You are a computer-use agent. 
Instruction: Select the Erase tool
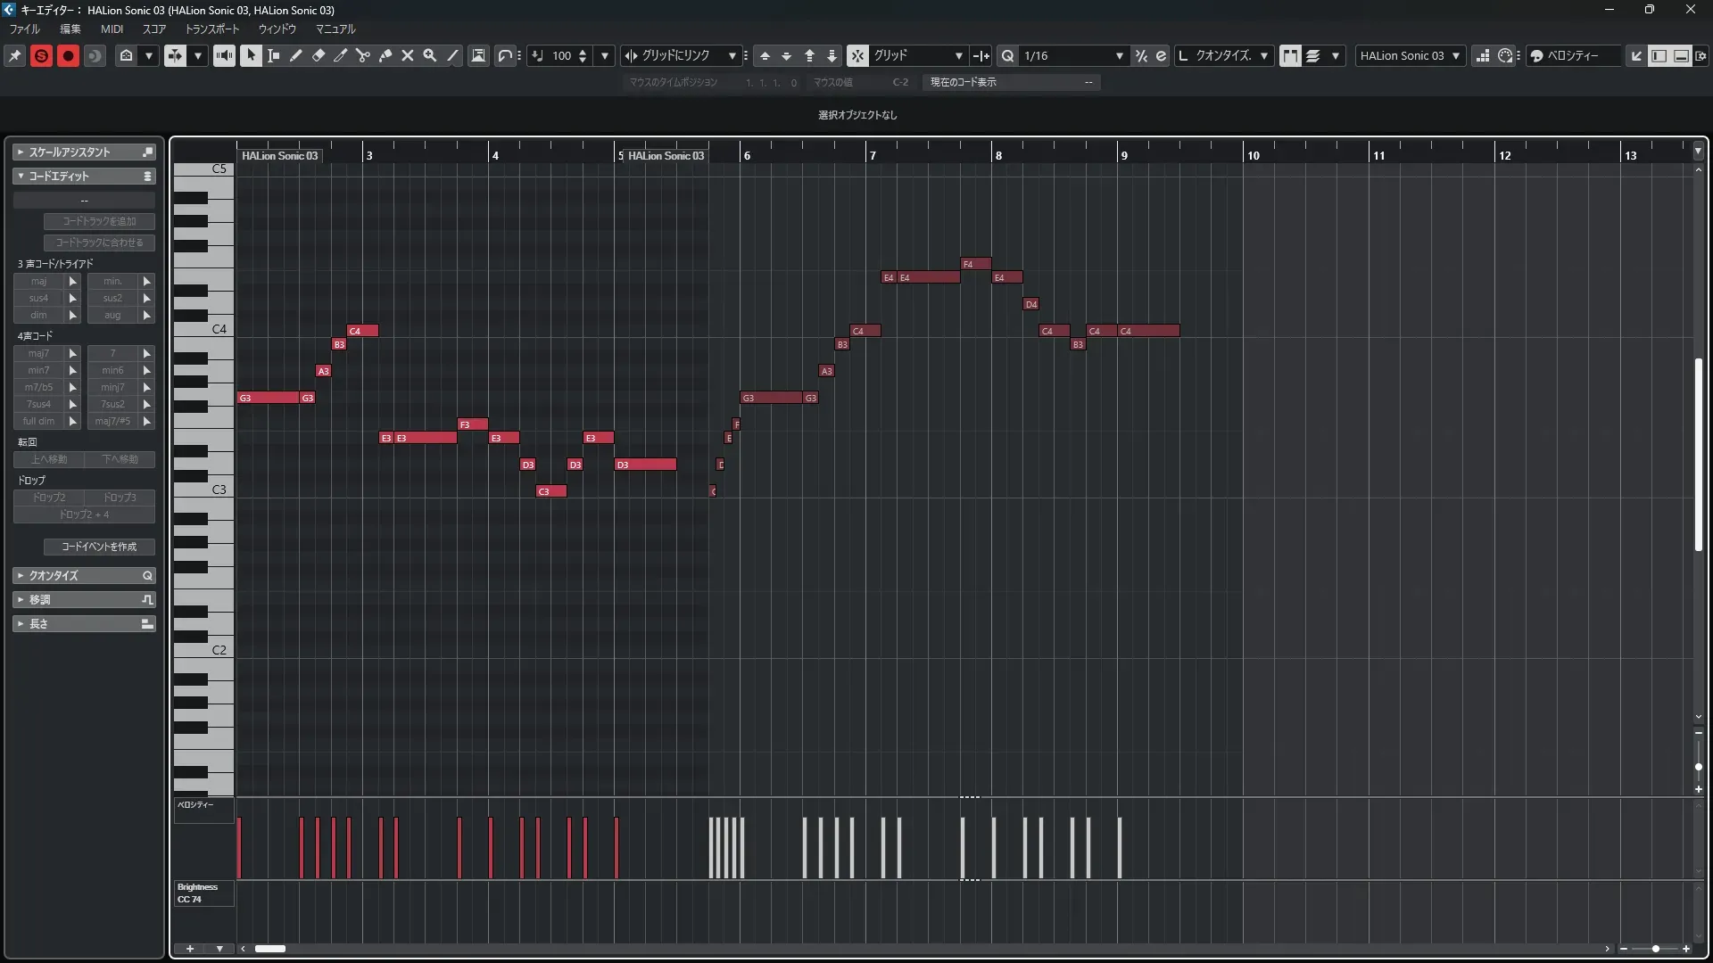pyautogui.click(x=319, y=55)
